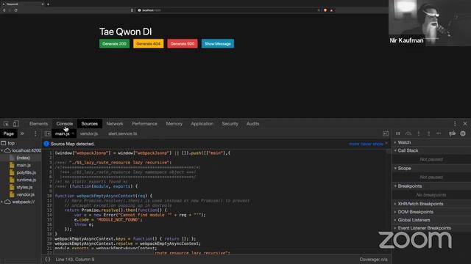Viewport: 471px width, 264px height.
Task: Collapse the Call Stack section
Action: point(431,150)
